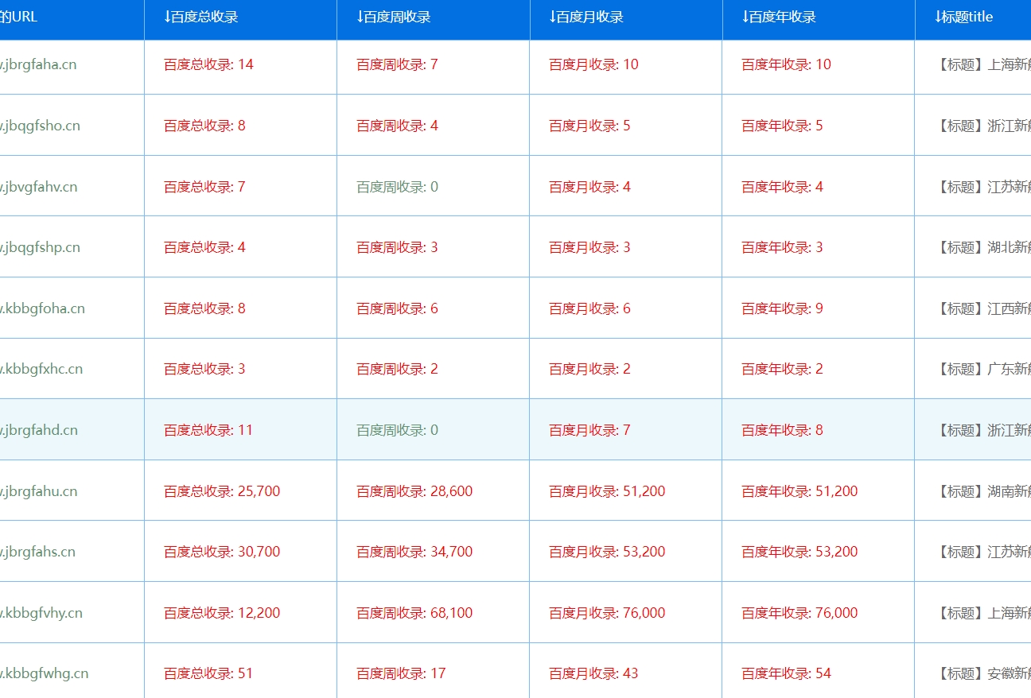Select cell 百度月收录: 10
Screen dimensions: 1031x698
coord(593,64)
